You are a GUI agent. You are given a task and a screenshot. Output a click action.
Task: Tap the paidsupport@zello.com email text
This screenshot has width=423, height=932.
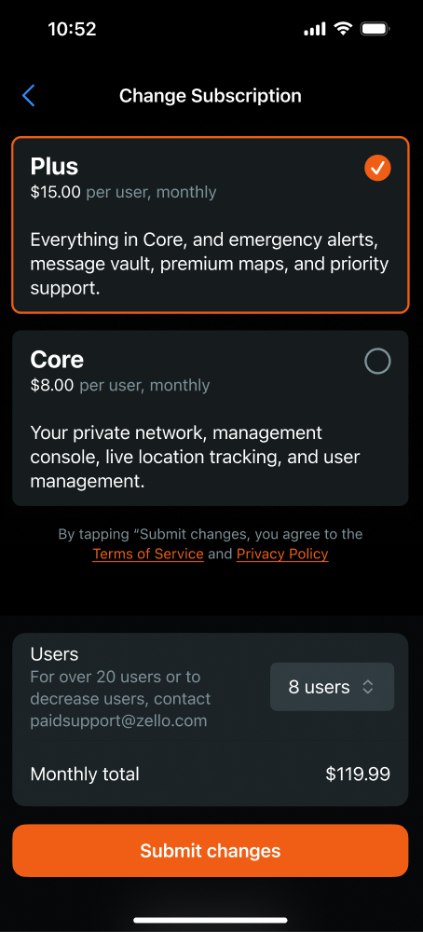[x=119, y=721]
